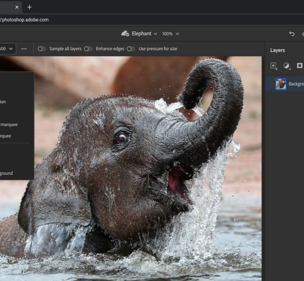Screen dimensions: 304x281
Task: Add a layer mask
Action: coord(299,66)
